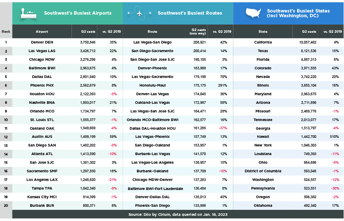Select the Dallas DAL airport cell
Viewport: 344px width, 221px height.
click(x=42, y=77)
